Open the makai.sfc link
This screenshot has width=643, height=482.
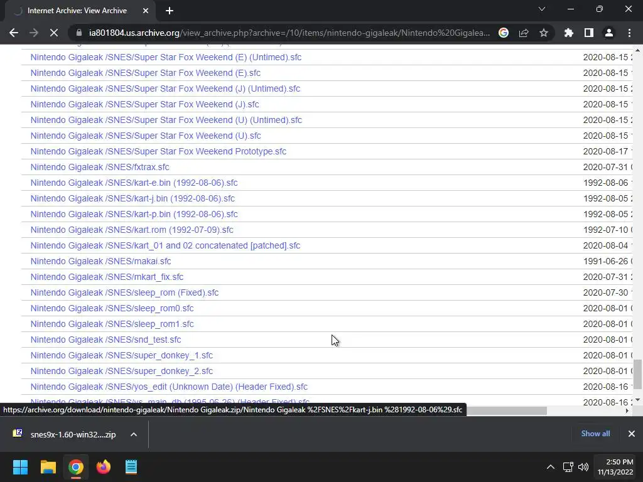click(x=101, y=261)
